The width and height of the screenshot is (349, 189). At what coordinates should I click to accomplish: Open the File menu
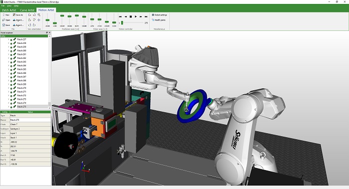pyautogui.click(x=3, y=6)
